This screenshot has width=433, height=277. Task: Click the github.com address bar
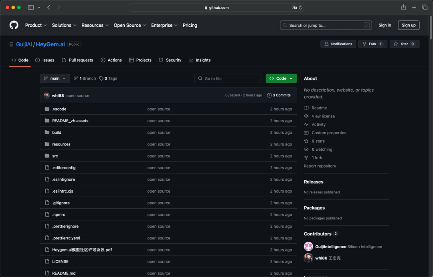(216, 8)
